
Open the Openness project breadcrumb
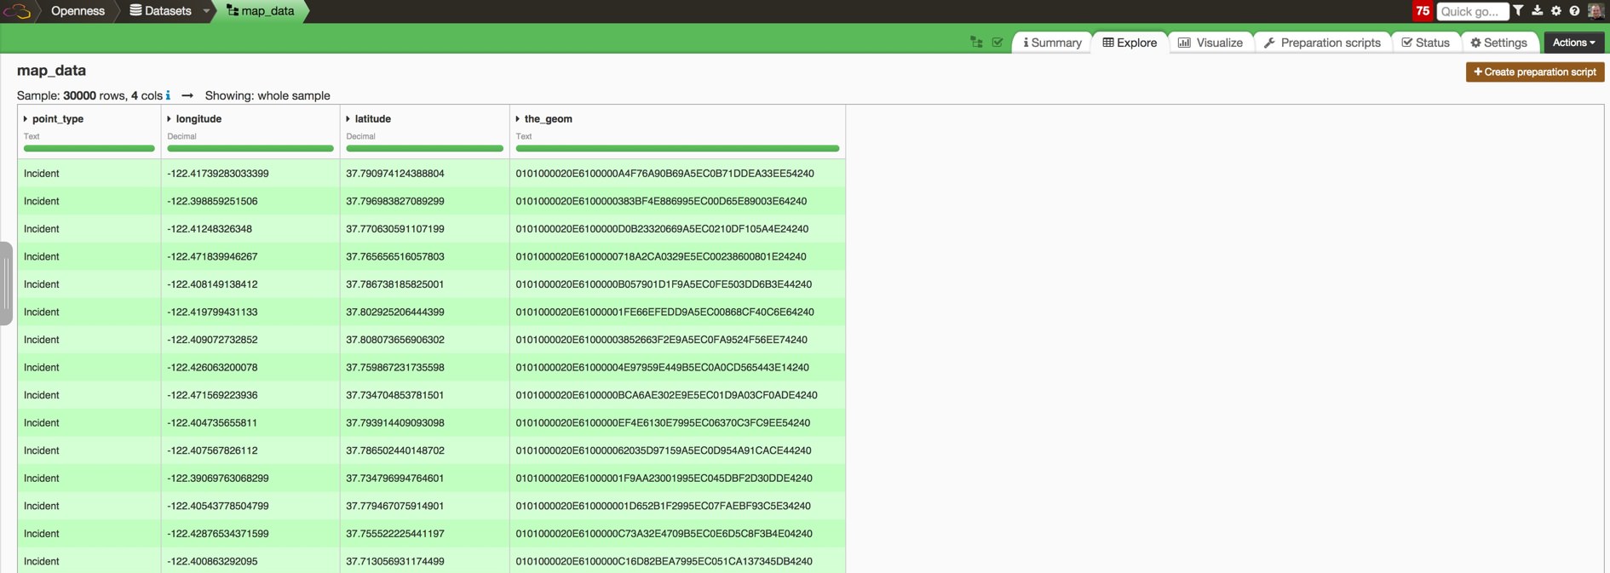[78, 11]
